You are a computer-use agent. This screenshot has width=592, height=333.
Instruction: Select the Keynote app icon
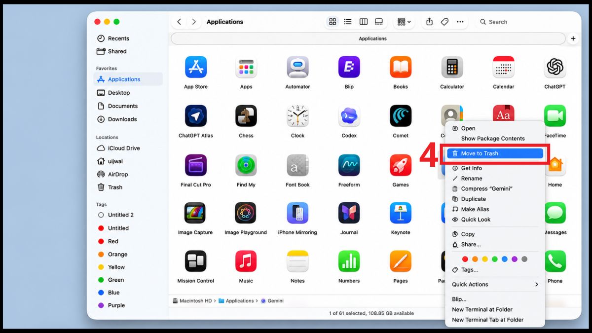[401, 213]
